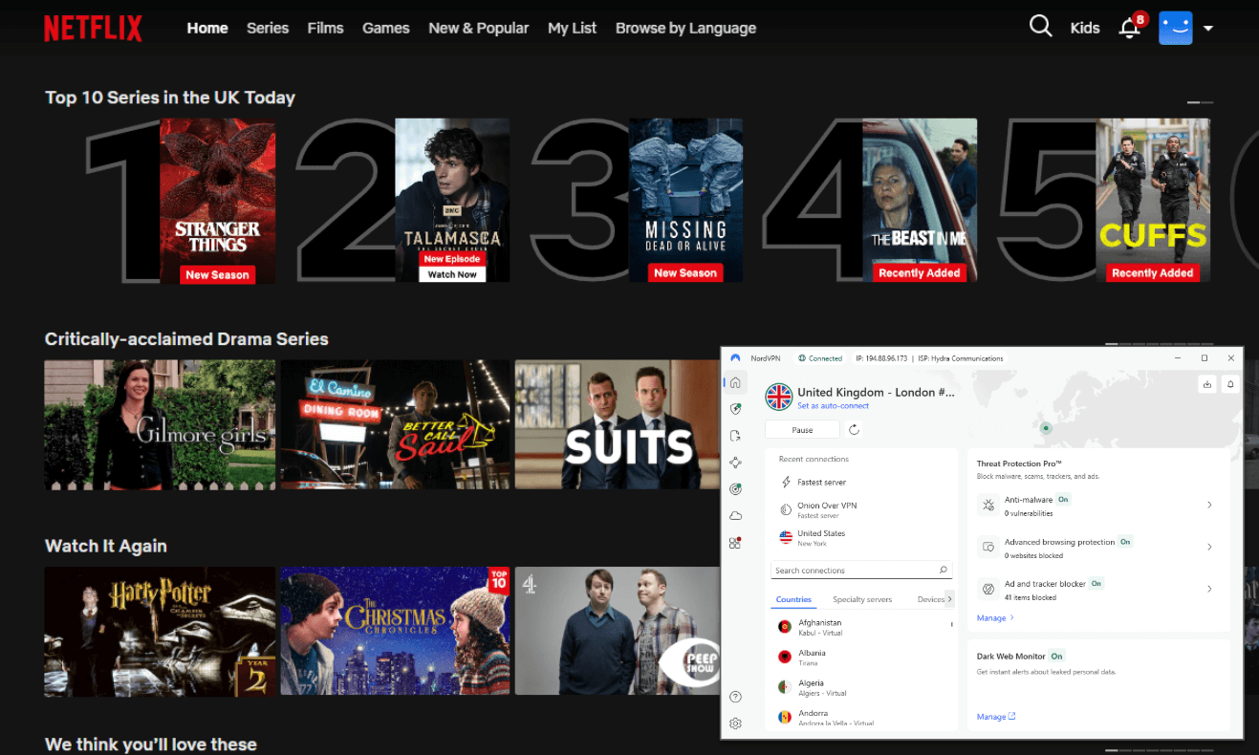Click the help question mark icon in NordVPN
The height and width of the screenshot is (755, 1259).
pos(735,696)
